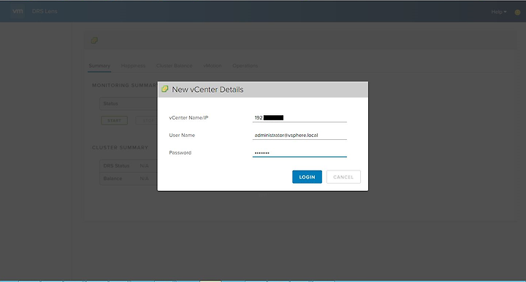Viewport: 526px width, 282px height.
Task: Click the Balance row label
Action: point(113,179)
